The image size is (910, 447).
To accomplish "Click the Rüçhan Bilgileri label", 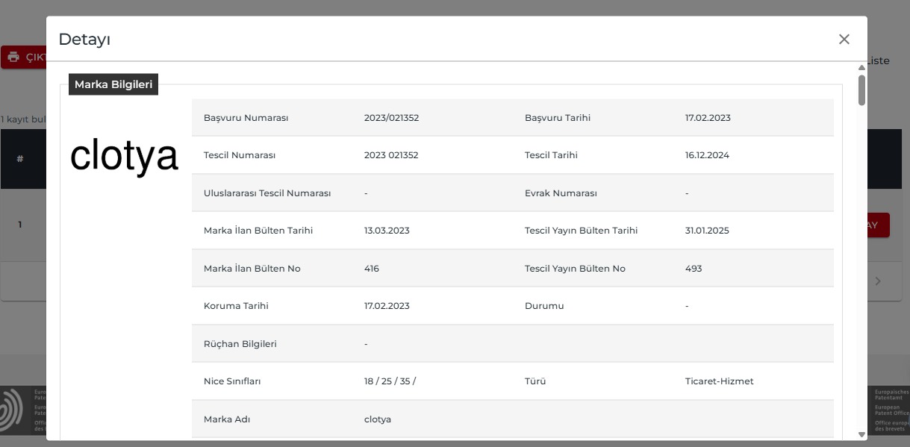I will [x=240, y=344].
